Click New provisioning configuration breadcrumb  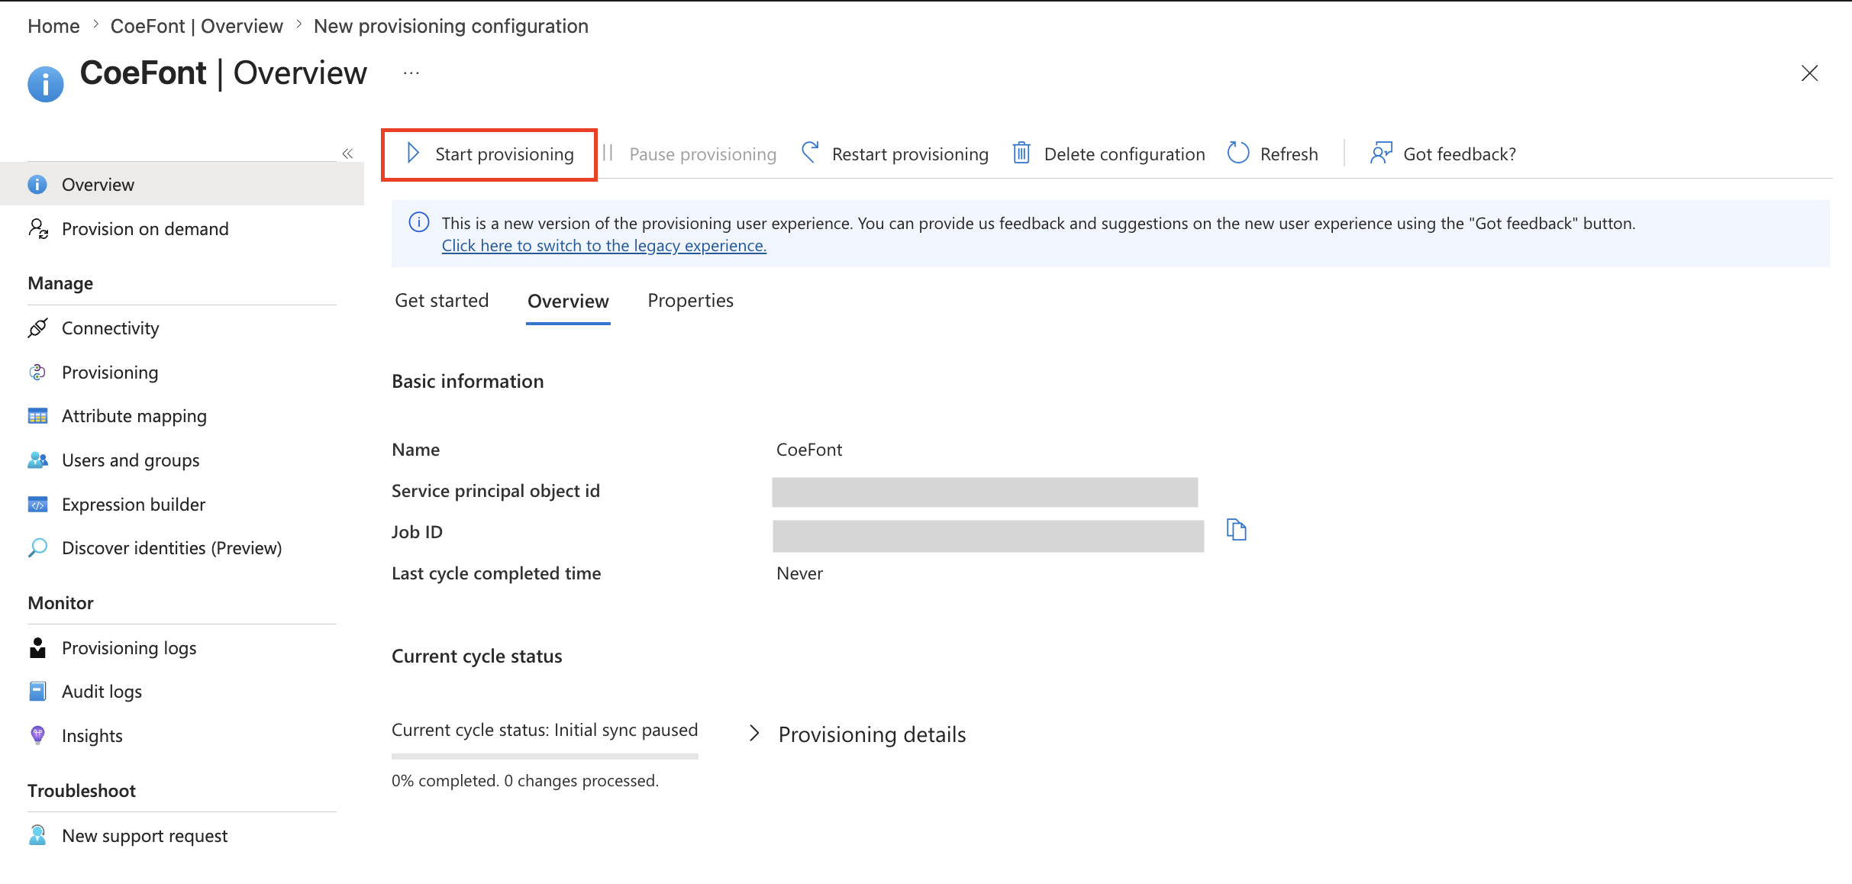pos(450,26)
